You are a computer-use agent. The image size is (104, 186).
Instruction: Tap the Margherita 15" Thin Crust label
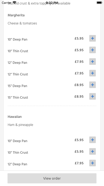(x=18, y=98)
